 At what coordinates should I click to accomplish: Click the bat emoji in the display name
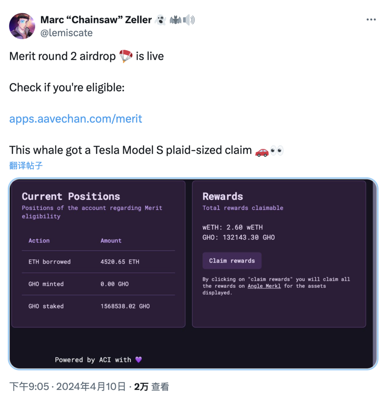[x=176, y=20]
